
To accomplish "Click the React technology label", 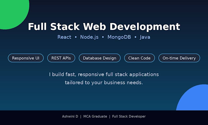I will point(64,37).
